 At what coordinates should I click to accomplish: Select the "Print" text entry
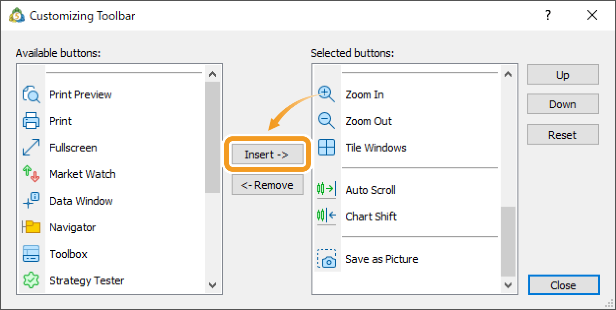tap(61, 121)
